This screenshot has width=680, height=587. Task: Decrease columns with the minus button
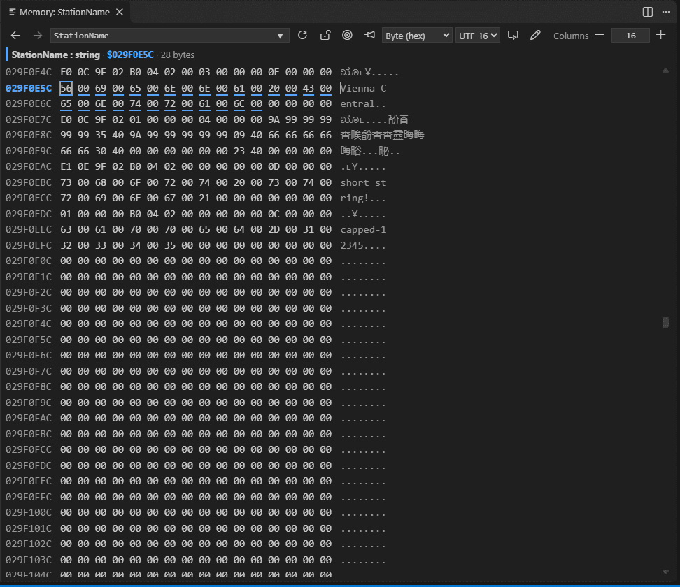pyautogui.click(x=600, y=36)
